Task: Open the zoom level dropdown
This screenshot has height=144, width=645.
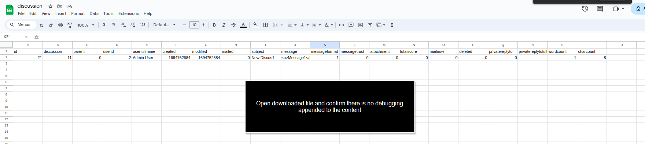Action: click(86, 25)
